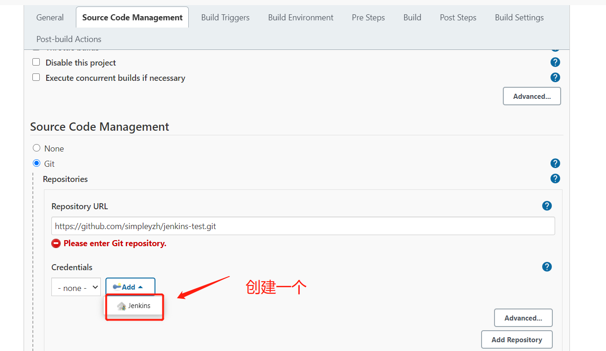Open the Build Environment tab
Viewport: 606px width, 351px height.
click(301, 18)
